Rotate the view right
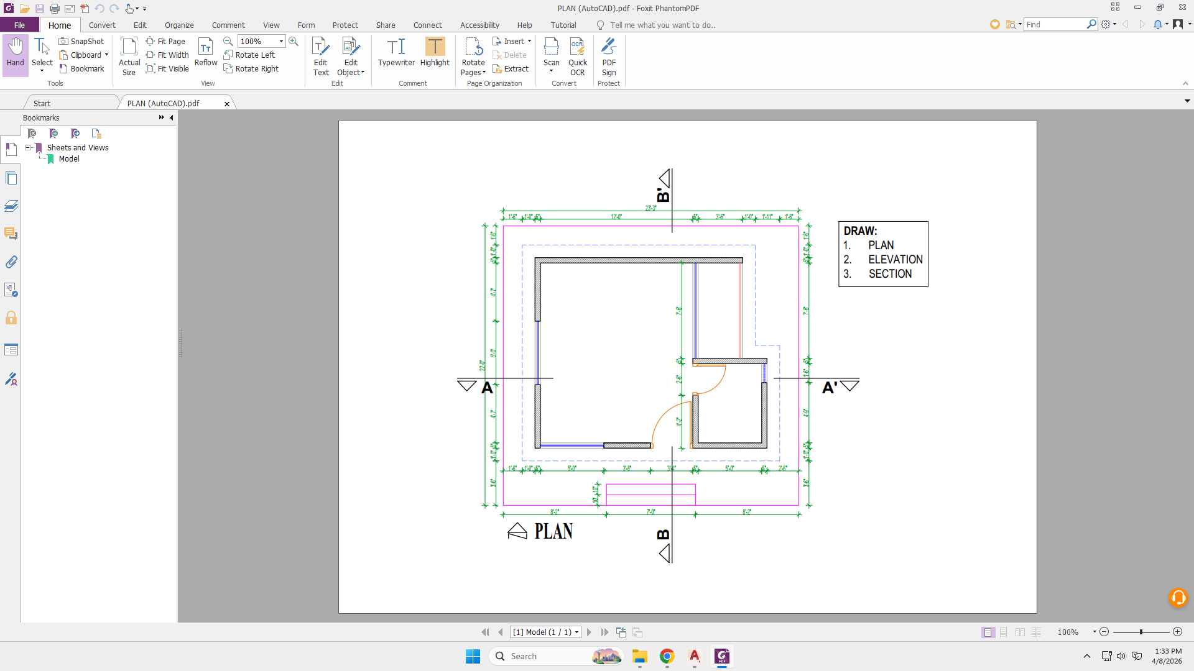 click(x=251, y=69)
